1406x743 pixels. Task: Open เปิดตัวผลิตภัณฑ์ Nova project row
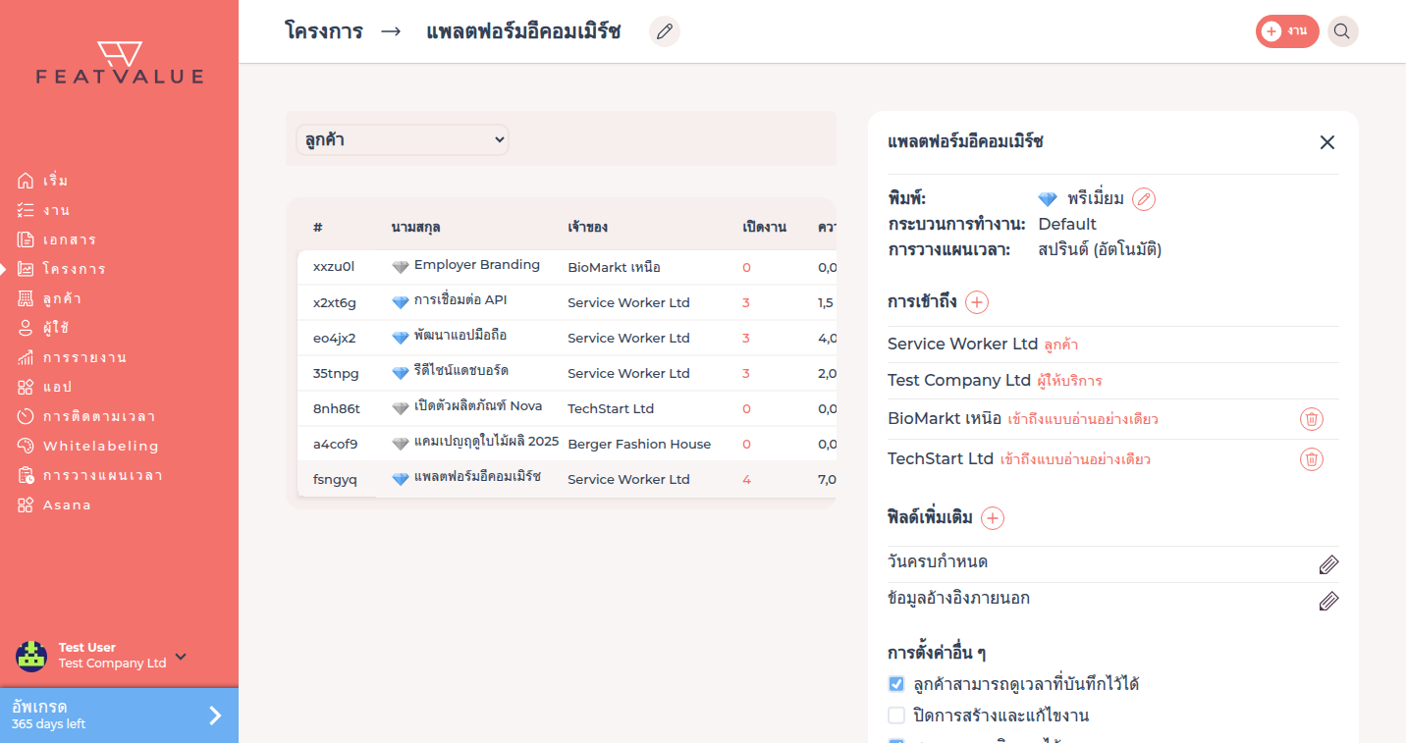tap(567, 408)
